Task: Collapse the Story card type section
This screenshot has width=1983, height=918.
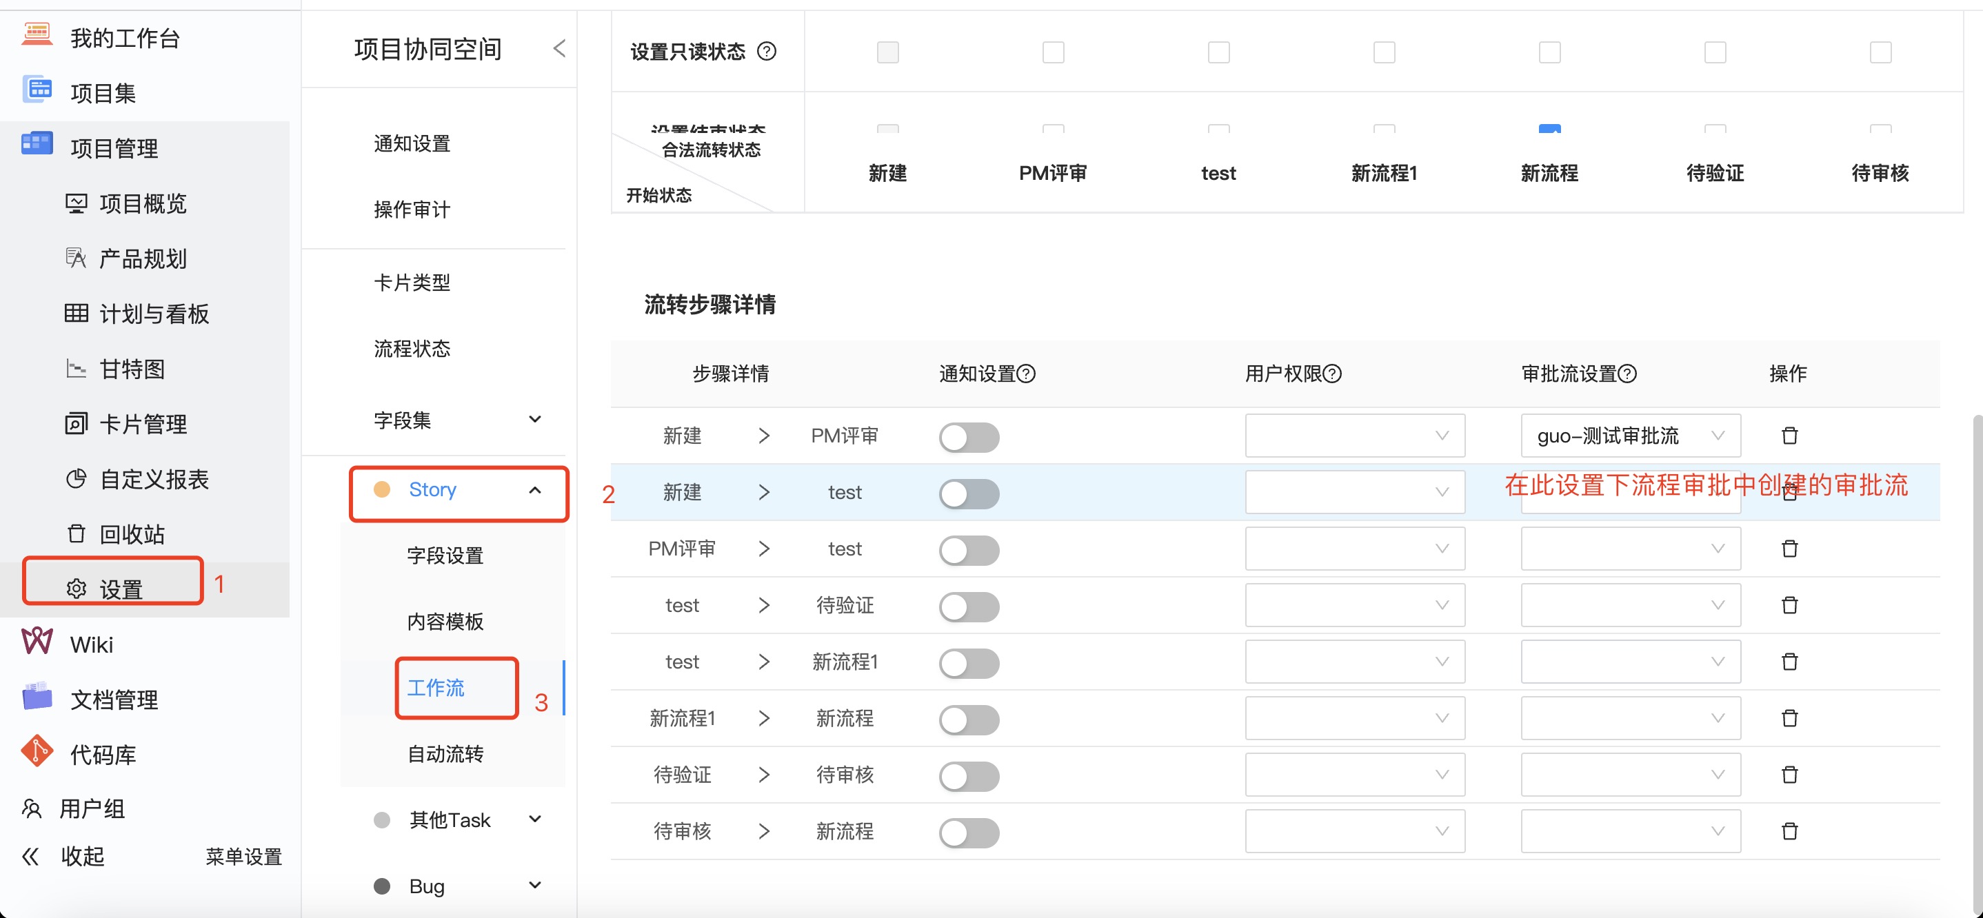Action: [535, 489]
